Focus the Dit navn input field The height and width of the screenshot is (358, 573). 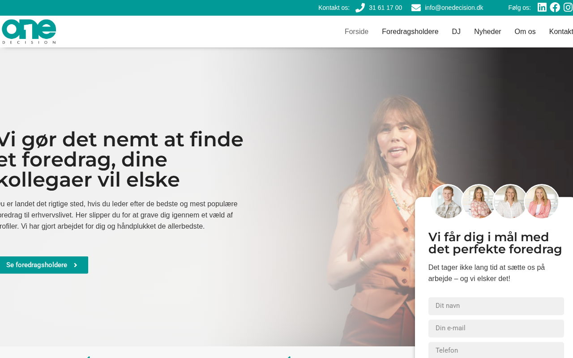tap(496, 306)
